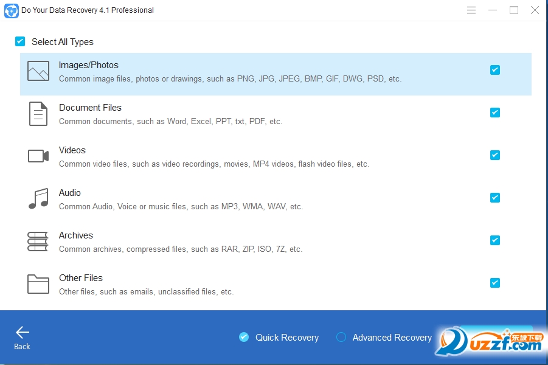Click the Videos camera icon

click(38, 156)
